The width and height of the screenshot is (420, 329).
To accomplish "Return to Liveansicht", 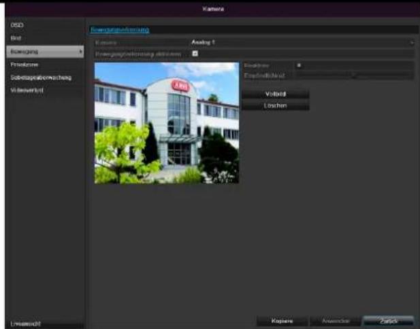I will click(26, 324).
